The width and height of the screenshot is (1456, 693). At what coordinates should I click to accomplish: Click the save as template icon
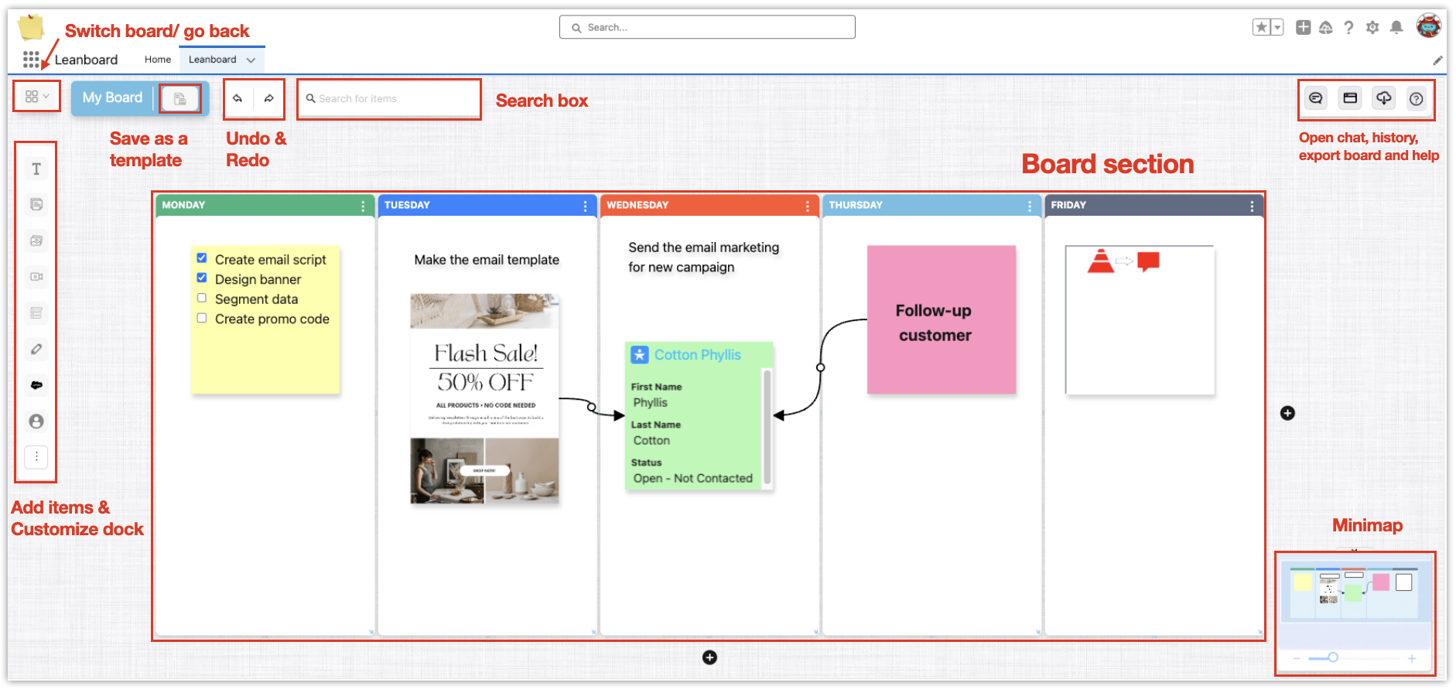point(179,99)
